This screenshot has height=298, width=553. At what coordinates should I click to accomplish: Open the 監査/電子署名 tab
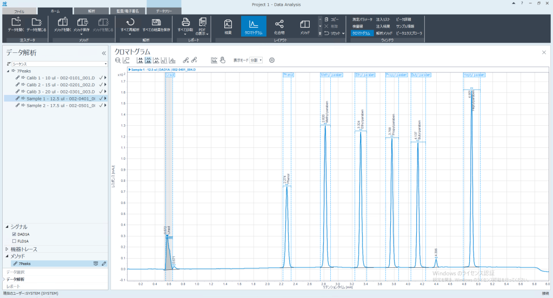[x=128, y=11]
